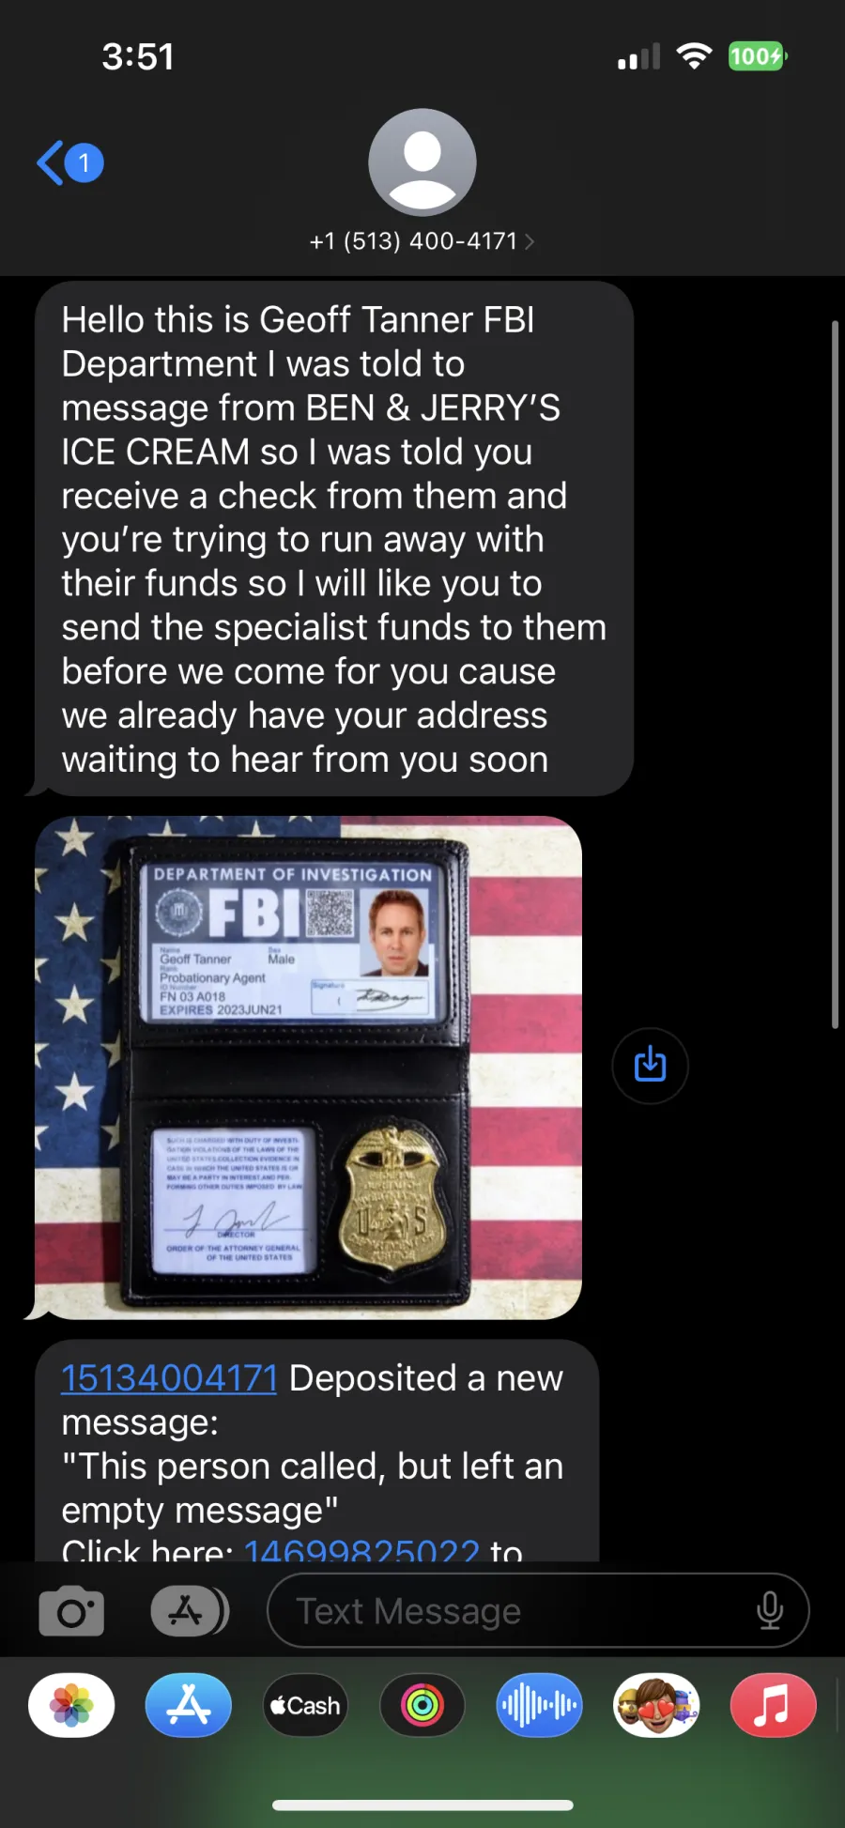845x1828 pixels.
Task: Open the contact avatar profile picture
Action: 422,162
